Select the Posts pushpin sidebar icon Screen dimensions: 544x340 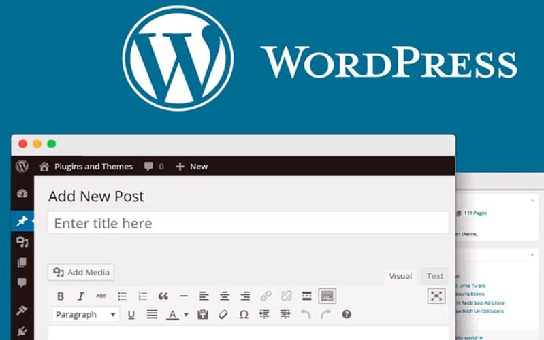coord(22,221)
